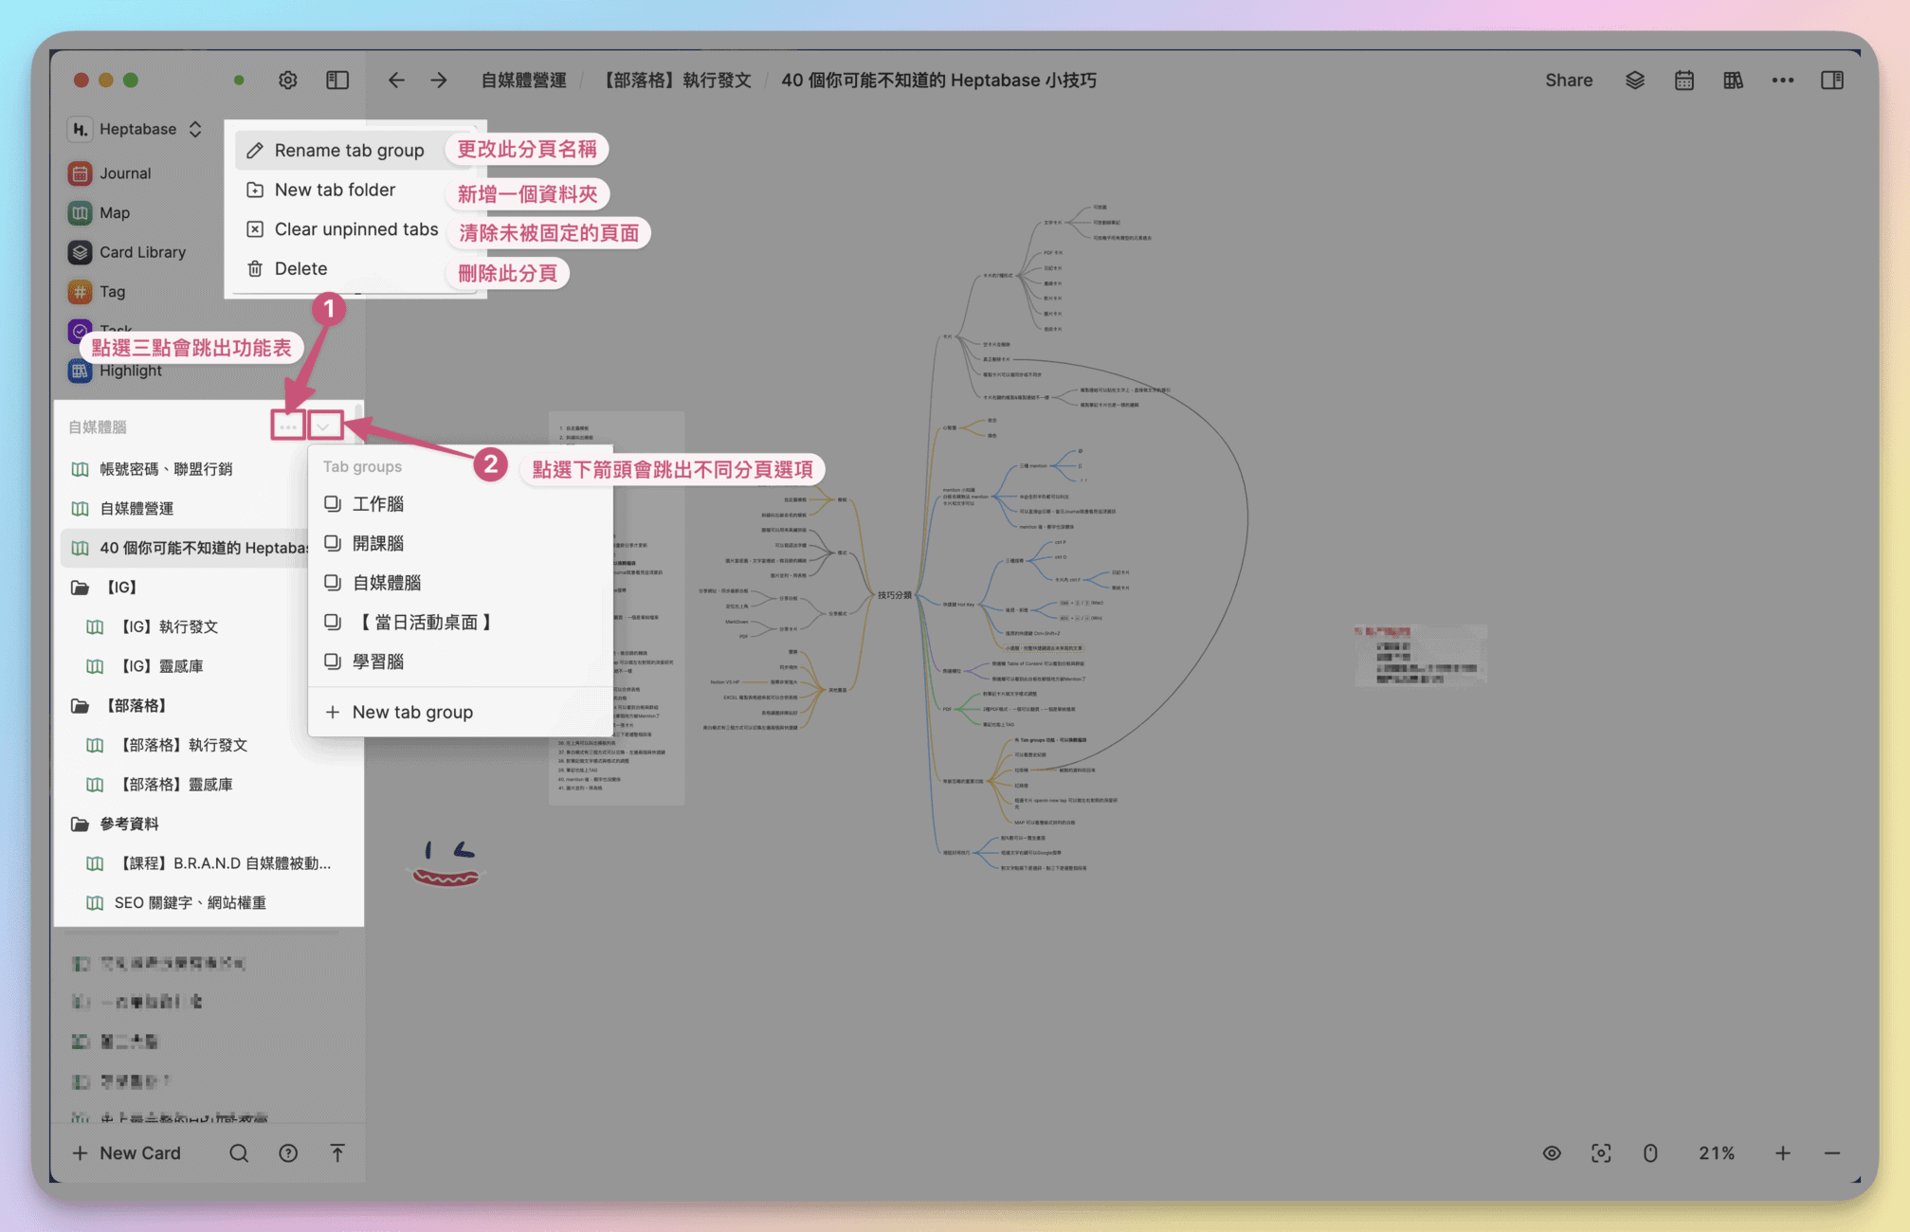This screenshot has width=1910, height=1232.
Task: Open the three-dot more menu in top bar
Action: (1783, 81)
